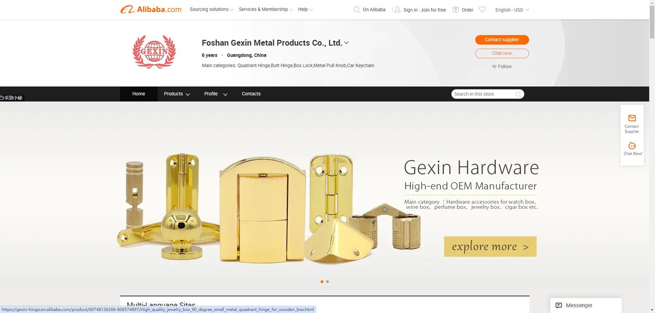Click the Order link

tap(467, 10)
